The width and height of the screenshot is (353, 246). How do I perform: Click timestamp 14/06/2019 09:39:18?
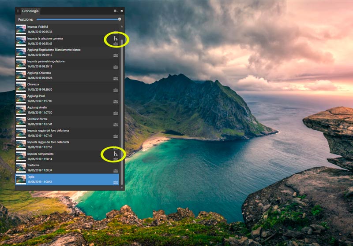[40, 66]
